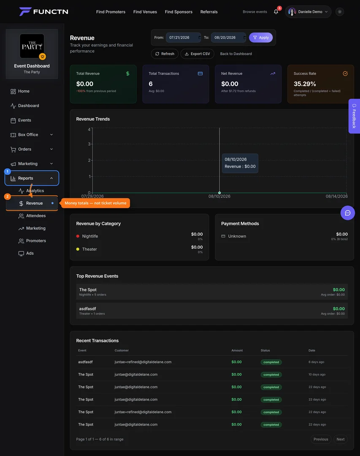Click the Revenue dollar icon in the sidebar
Screen dimensions: 360x456
(21, 204)
